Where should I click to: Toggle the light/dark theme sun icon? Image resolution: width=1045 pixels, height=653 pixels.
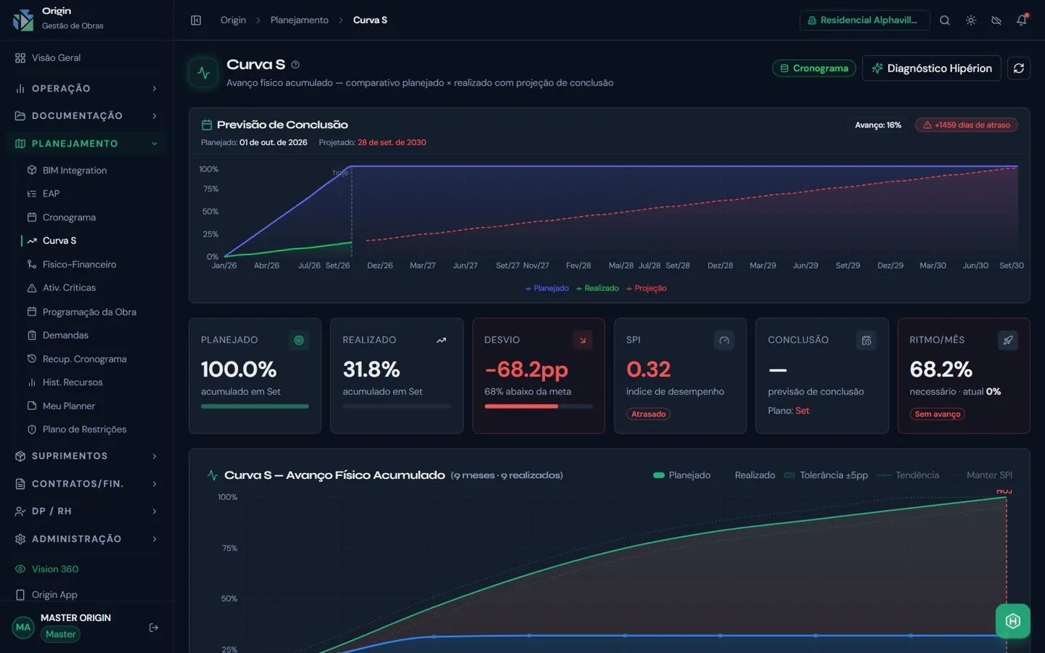pyautogui.click(x=971, y=20)
